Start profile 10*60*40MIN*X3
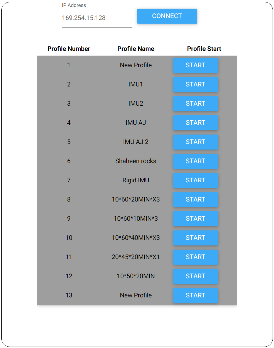The width and height of the screenshot is (274, 348). (x=195, y=238)
